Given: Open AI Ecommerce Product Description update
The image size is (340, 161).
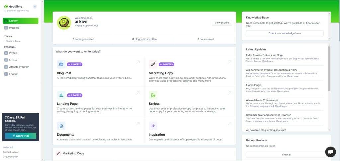Looking at the screenshot, I should click(272, 70).
